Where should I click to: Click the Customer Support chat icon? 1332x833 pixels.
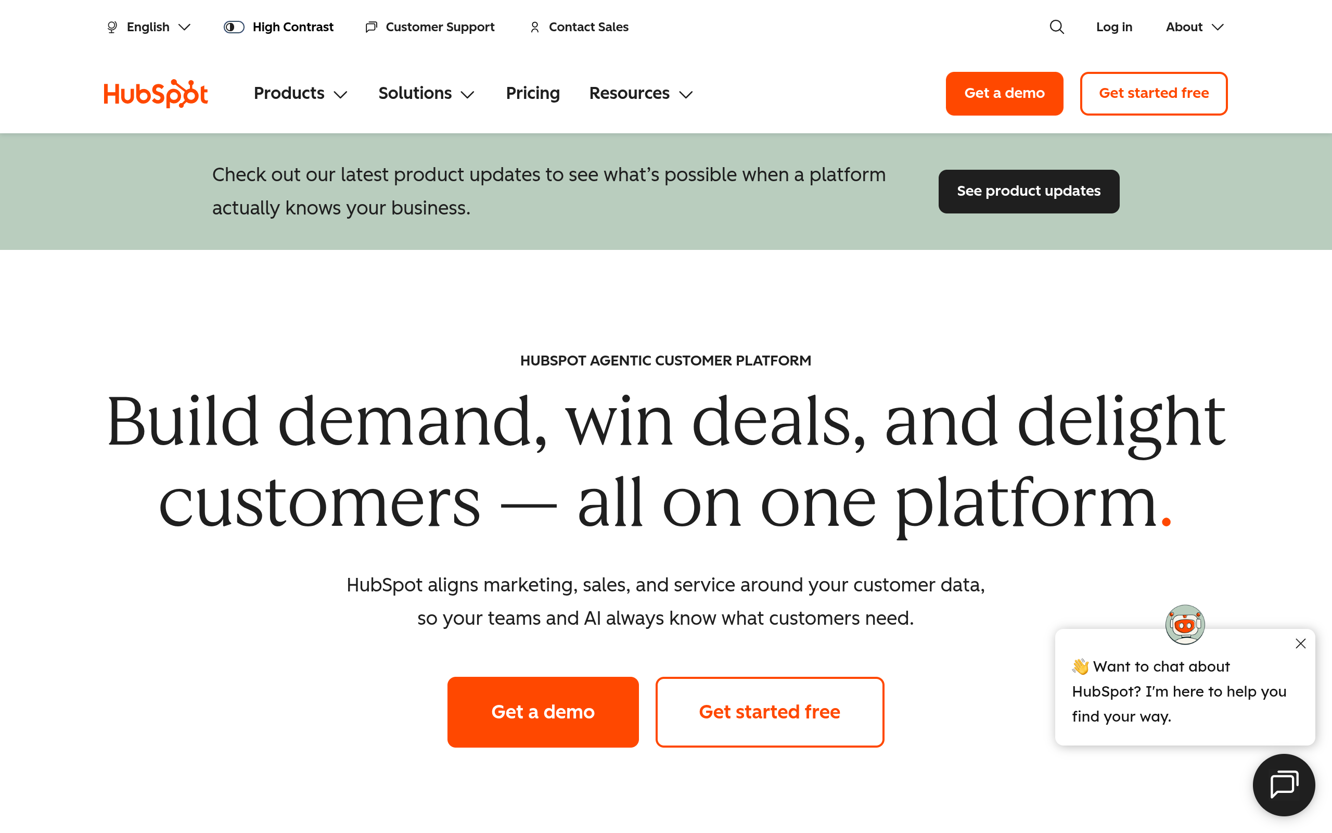tap(372, 27)
